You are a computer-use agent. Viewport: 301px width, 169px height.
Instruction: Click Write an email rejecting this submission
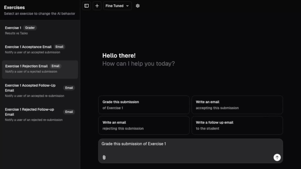click(x=144, y=125)
